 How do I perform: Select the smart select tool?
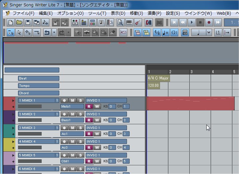pyautogui.click(x=11, y=32)
